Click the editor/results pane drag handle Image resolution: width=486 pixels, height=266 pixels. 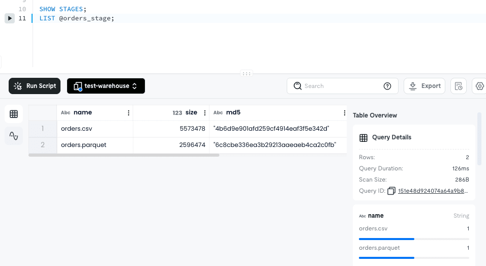click(247, 73)
